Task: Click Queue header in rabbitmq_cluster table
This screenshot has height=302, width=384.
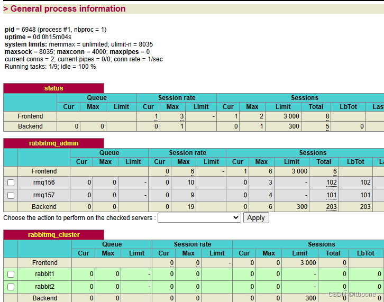Action: [x=112, y=244]
